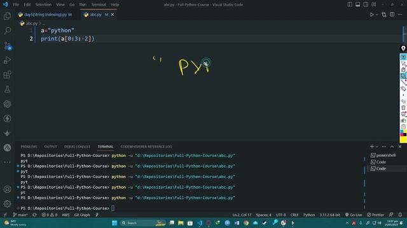Select the highlighter tool in annotation bar
The image size is (407, 228).
coord(403,76)
